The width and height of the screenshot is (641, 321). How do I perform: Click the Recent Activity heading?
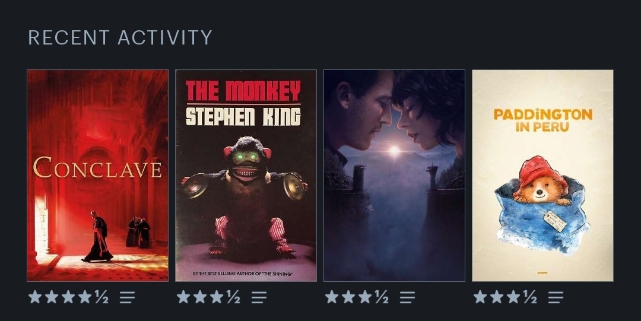point(120,37)
